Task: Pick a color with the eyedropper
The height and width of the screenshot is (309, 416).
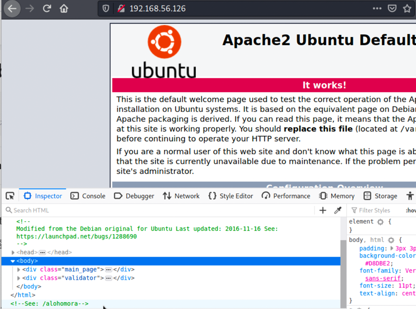Action: 337,210
